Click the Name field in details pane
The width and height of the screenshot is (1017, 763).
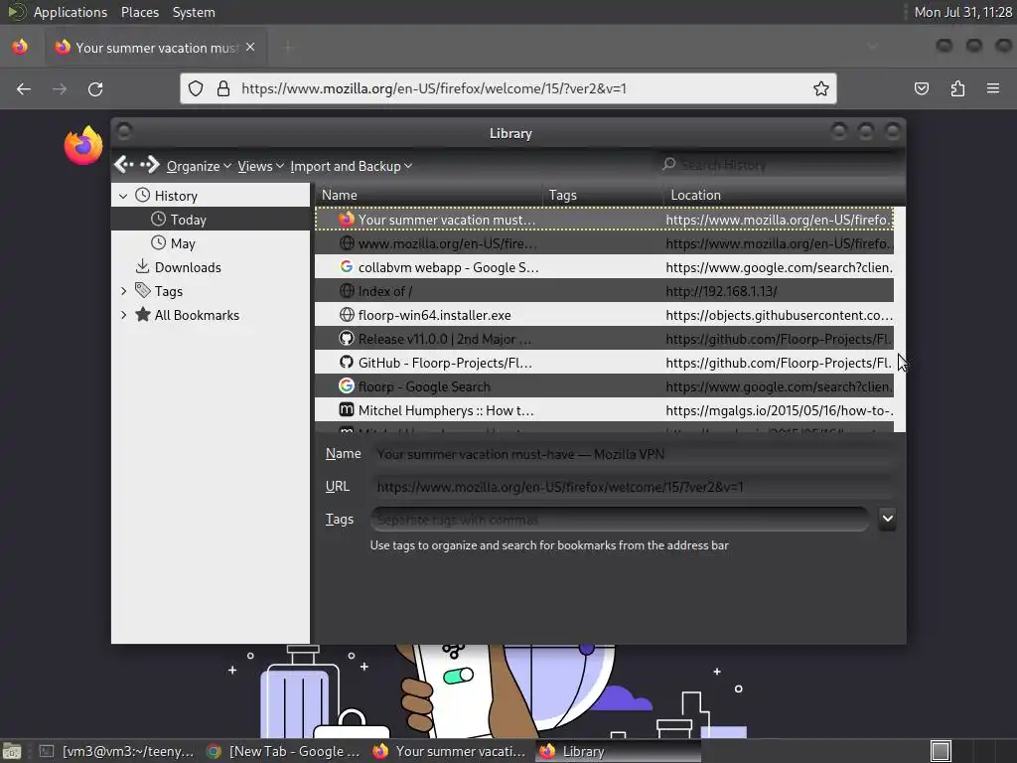point(633,454)
